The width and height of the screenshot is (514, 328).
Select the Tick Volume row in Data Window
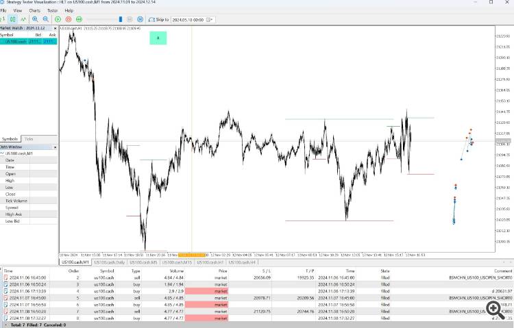tap(29, 201)
